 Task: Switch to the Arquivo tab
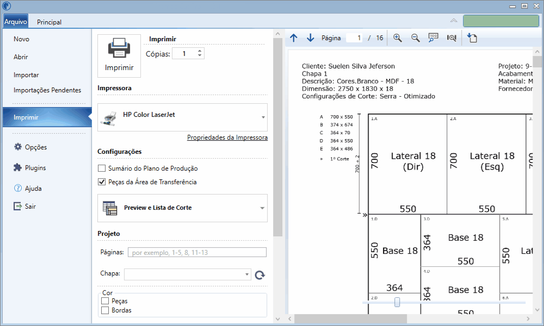click(x=16, y=22)
